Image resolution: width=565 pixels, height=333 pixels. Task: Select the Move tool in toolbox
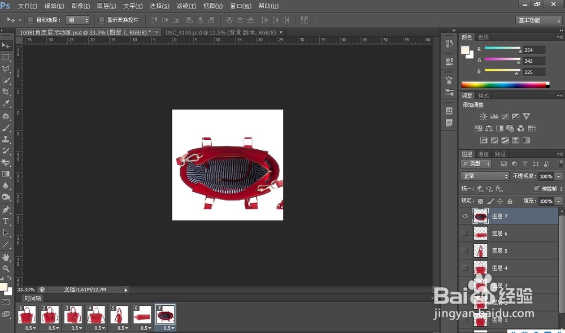(x=6, y=45)
